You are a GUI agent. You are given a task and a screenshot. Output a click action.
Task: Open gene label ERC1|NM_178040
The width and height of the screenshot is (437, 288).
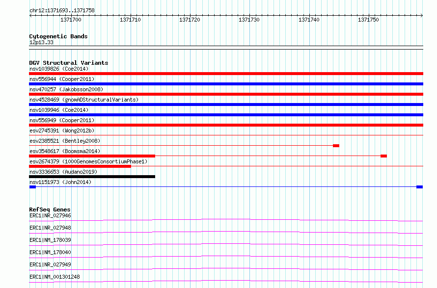(50, 252)
